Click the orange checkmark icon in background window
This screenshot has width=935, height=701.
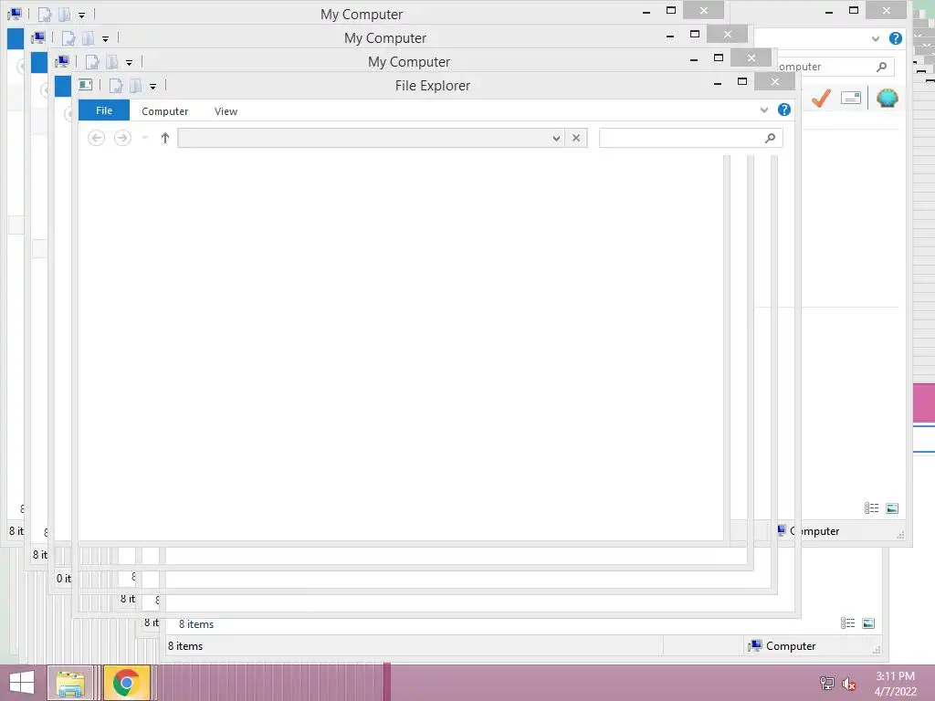[821, 98]
